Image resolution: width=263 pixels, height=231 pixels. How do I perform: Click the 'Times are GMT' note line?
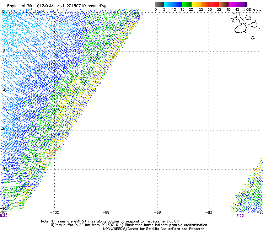point(110,221)
